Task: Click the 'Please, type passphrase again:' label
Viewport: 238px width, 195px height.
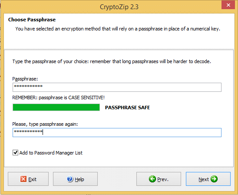Action: (45, 124)
